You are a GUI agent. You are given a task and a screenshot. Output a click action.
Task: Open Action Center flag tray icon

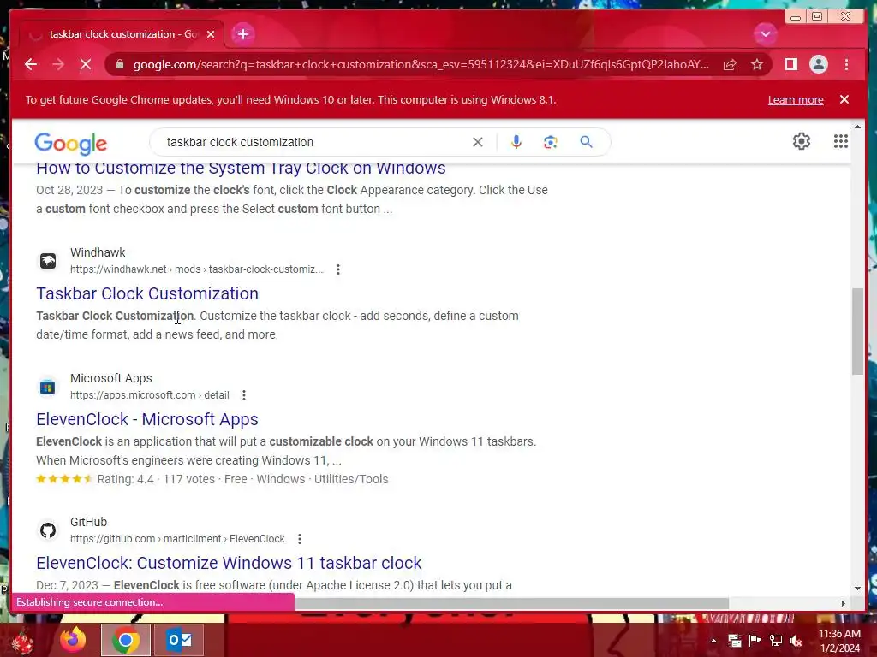click(x=755, y=641)
